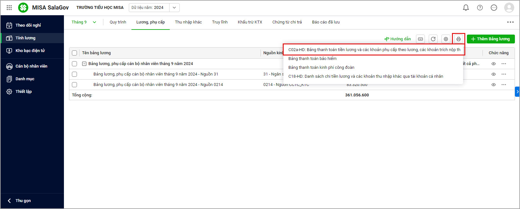The width and height of the screenshot is (520, 209).
Task: Open the notifications bell
Action: pyautogui.click(x=466, y=8)
